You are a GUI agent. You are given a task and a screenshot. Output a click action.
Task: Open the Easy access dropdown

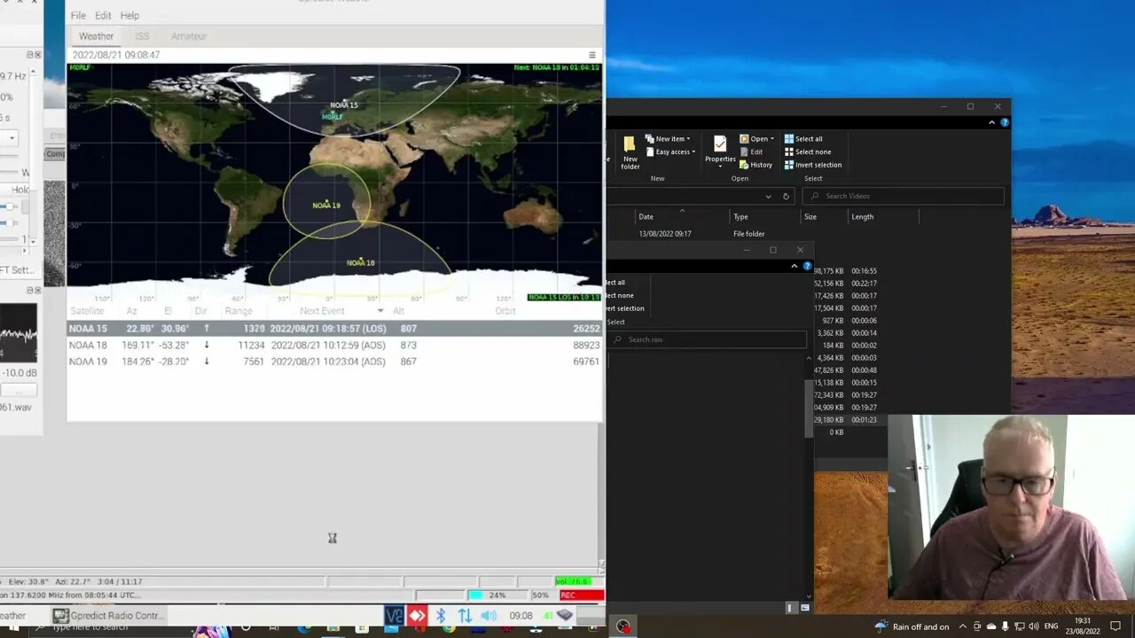tap(669, 152)
